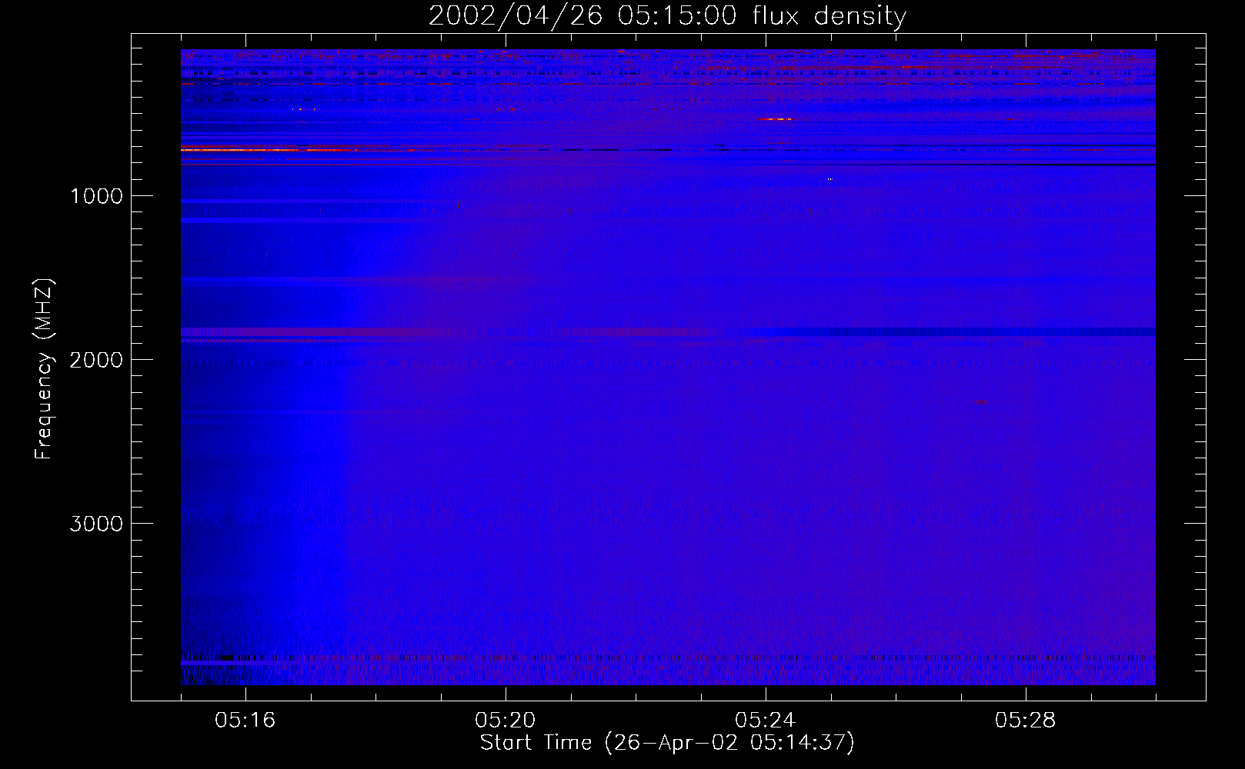Screen dimensions: 1245x769
Task: Click the 05:20 time tick label
Action: coord(505,721)
